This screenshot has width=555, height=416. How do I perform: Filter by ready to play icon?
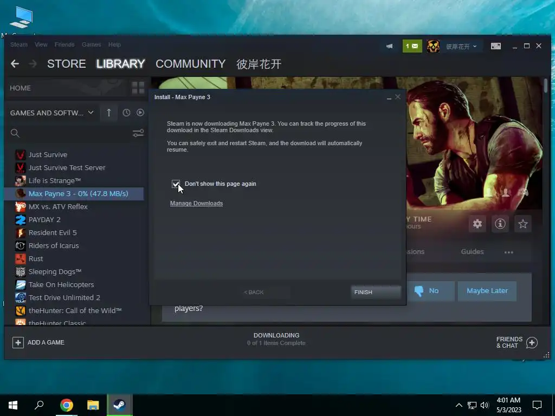pyautogui.click(x=140, y=113)
